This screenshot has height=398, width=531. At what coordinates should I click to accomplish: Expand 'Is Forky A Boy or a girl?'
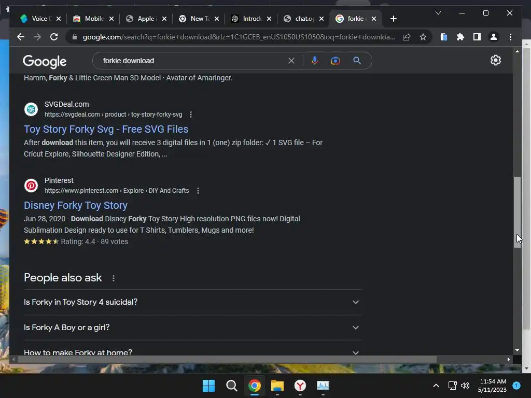pyautogui.click(x=192, y=328)
